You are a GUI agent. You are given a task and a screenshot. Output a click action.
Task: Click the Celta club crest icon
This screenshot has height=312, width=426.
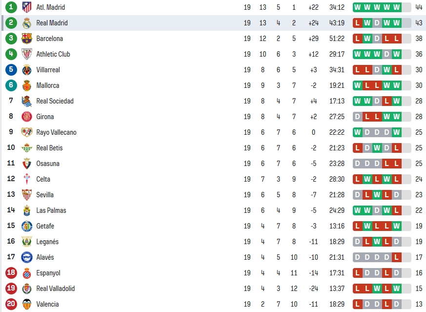coord(27,179)
